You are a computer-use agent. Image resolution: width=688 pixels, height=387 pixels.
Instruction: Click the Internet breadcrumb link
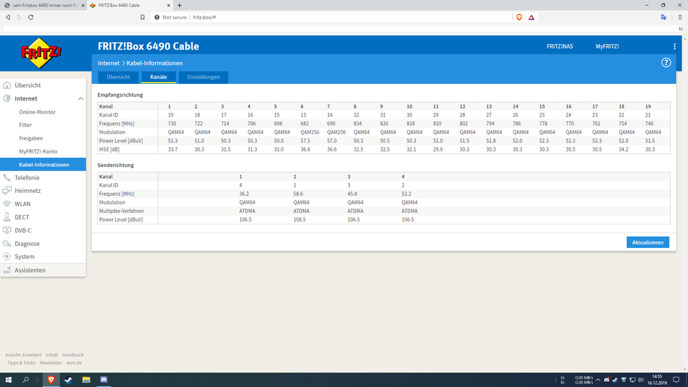tap(108, 63)
